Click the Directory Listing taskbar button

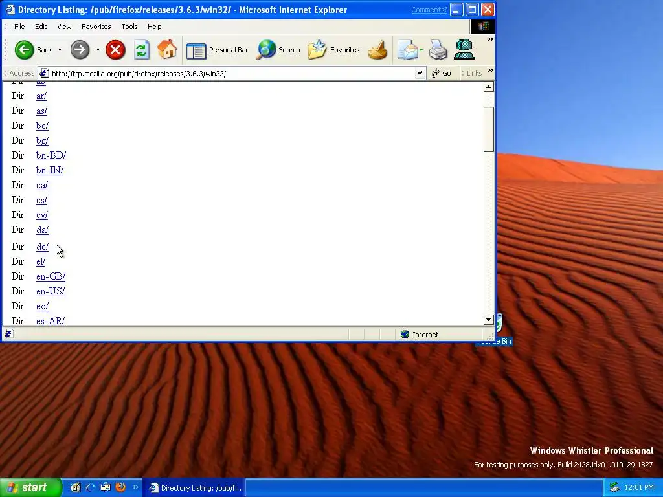(x=194, y=488)
